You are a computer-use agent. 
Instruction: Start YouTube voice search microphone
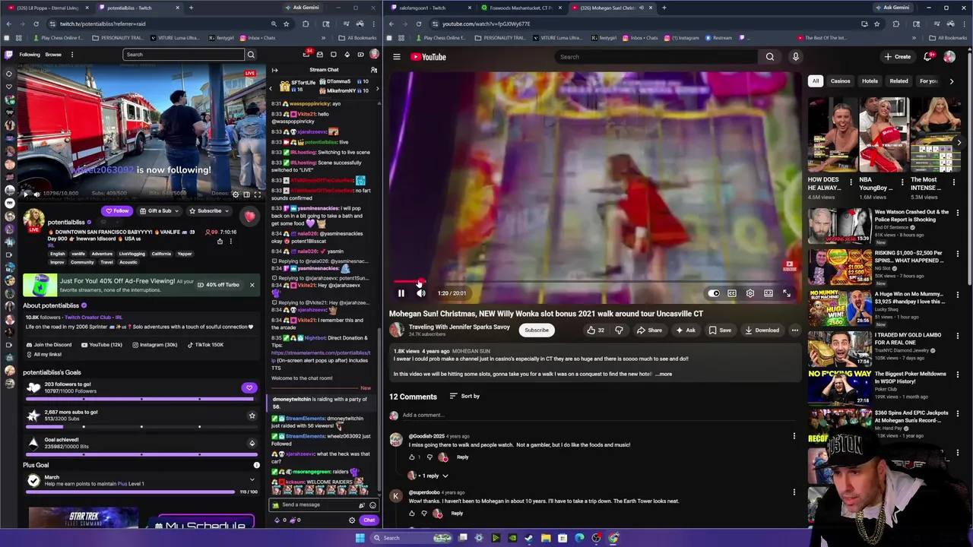(x=795, y=57)
